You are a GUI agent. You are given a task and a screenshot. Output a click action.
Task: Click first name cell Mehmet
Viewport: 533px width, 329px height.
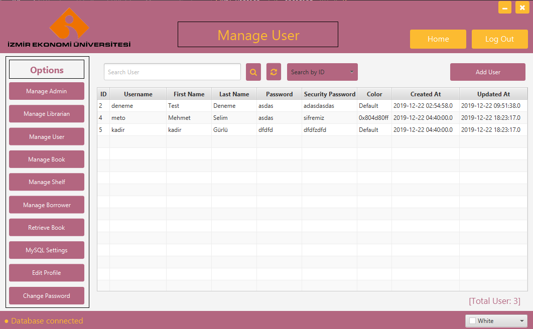point(189,118)
